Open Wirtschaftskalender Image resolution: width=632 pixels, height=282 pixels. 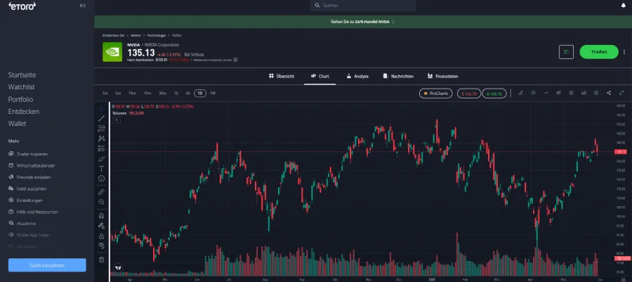(x=32, y=166)
